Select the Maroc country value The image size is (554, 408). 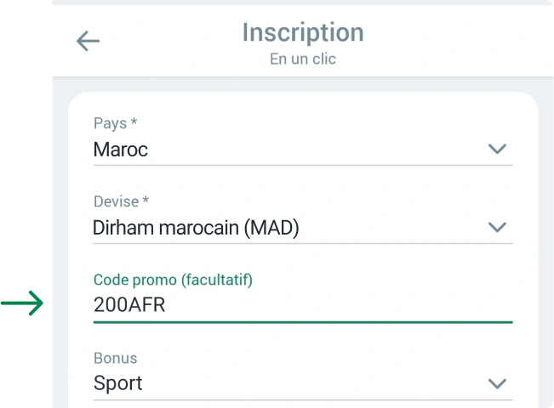coord(121,150)
